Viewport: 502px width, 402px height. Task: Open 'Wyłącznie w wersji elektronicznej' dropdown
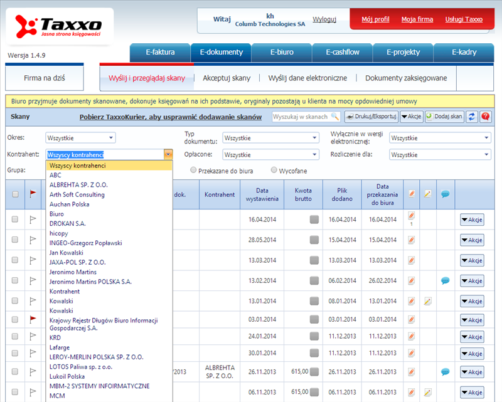tap(441, 138)
